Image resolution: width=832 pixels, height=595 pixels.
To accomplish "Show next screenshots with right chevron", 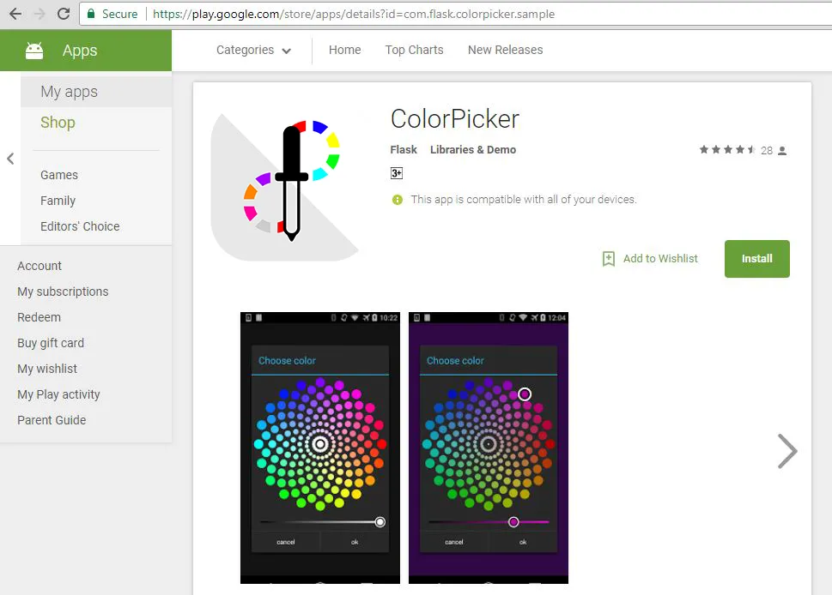I will coord(787,452).
